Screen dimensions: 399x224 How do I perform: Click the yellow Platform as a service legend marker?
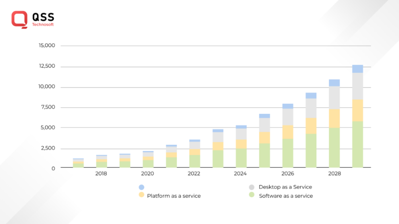point(141,195)
